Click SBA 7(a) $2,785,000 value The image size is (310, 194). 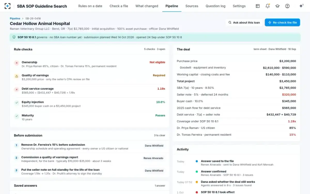(288, 88)
